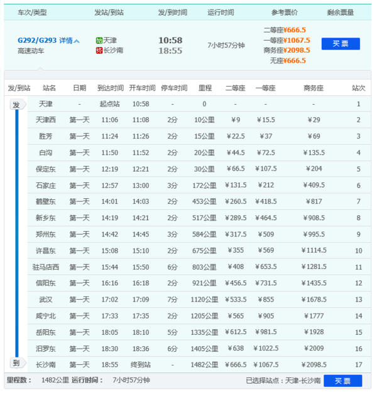This screenshot has width=377, height=395.
Task: Click the 站名 column header in the stops table
Action: (49, 88)
